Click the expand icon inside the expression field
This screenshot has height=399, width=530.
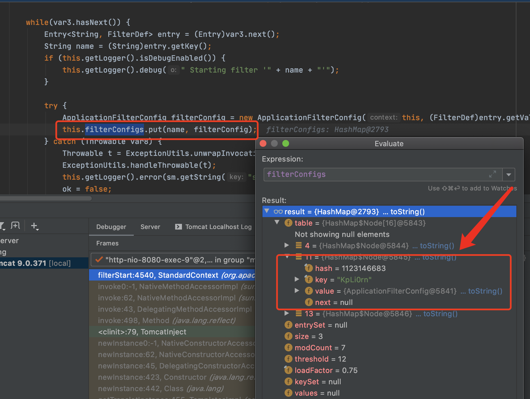[493, 174]
